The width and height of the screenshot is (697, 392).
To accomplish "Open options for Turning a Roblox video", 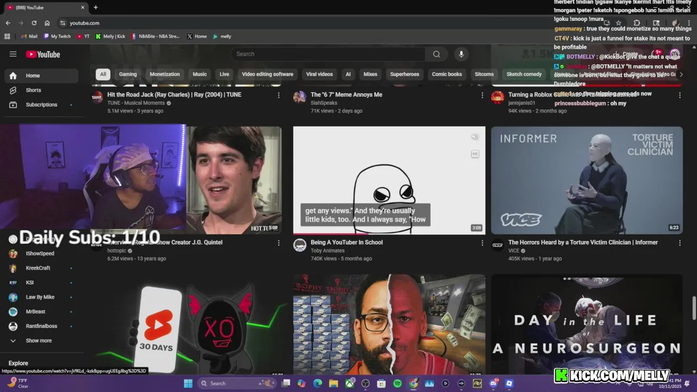I will point(680,95).
